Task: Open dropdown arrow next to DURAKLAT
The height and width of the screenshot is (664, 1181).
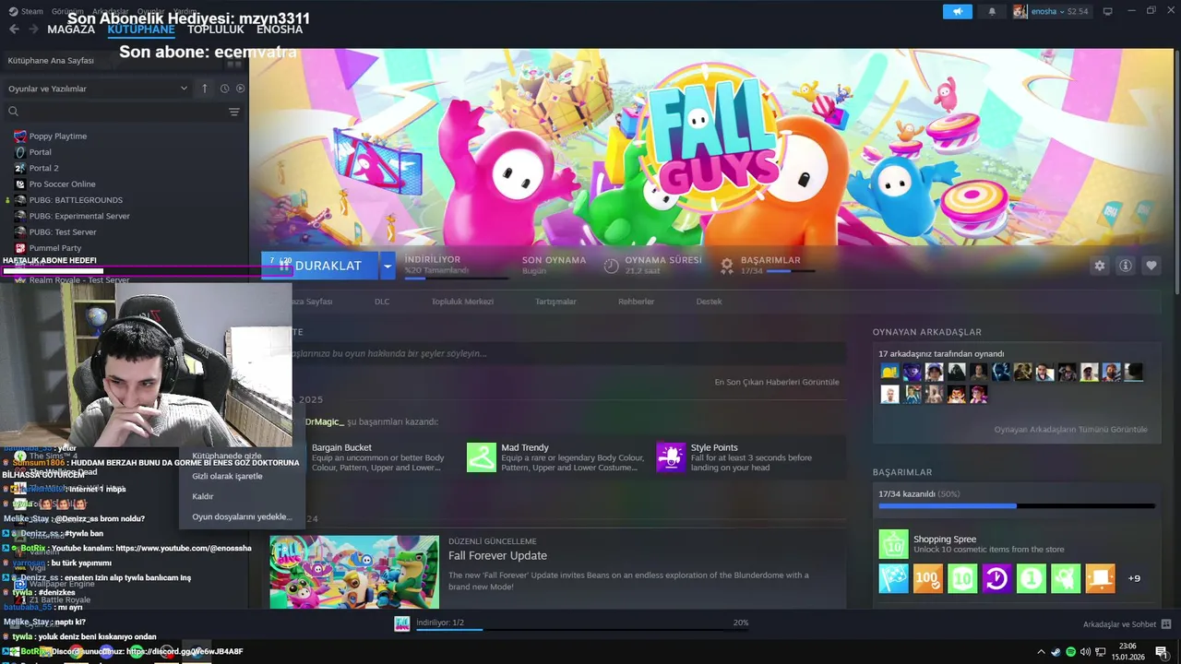Action: 388,266
